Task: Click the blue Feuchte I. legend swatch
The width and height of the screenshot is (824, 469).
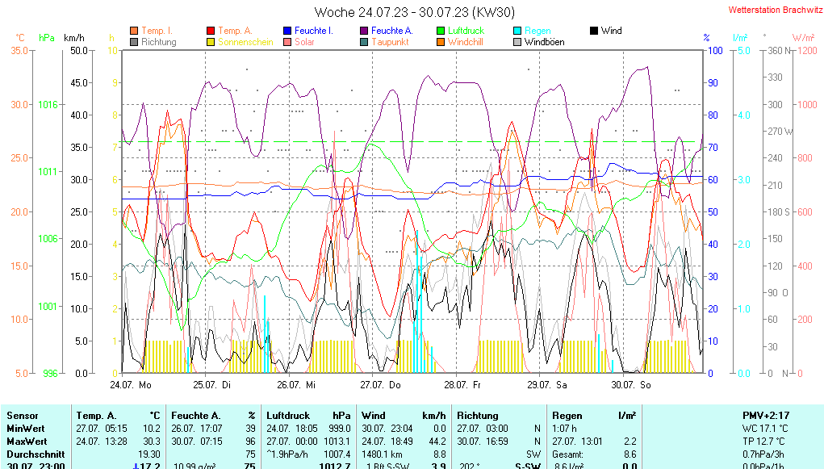Action: [x=287, y=31]
